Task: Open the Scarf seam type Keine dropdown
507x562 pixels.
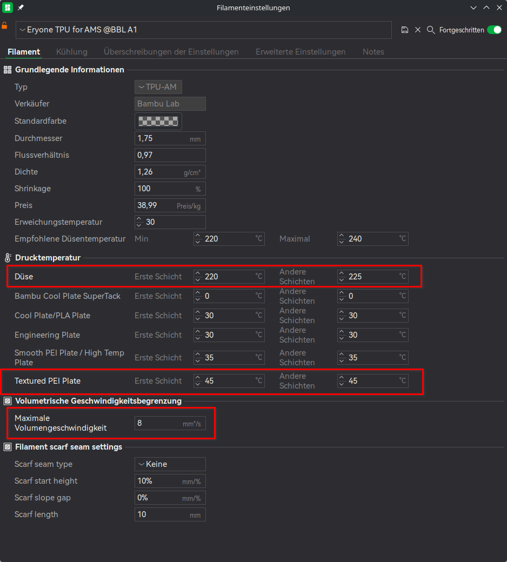Action: click(170, 464)
